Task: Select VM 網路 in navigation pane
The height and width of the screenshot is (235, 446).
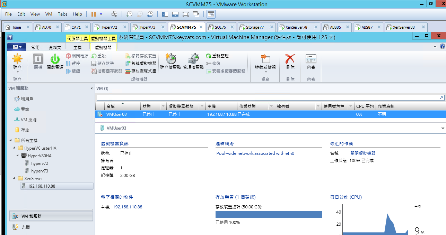Action: pos(25,120)
